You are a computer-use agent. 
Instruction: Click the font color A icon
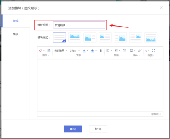pyautogui.click(x=84, y=51)
